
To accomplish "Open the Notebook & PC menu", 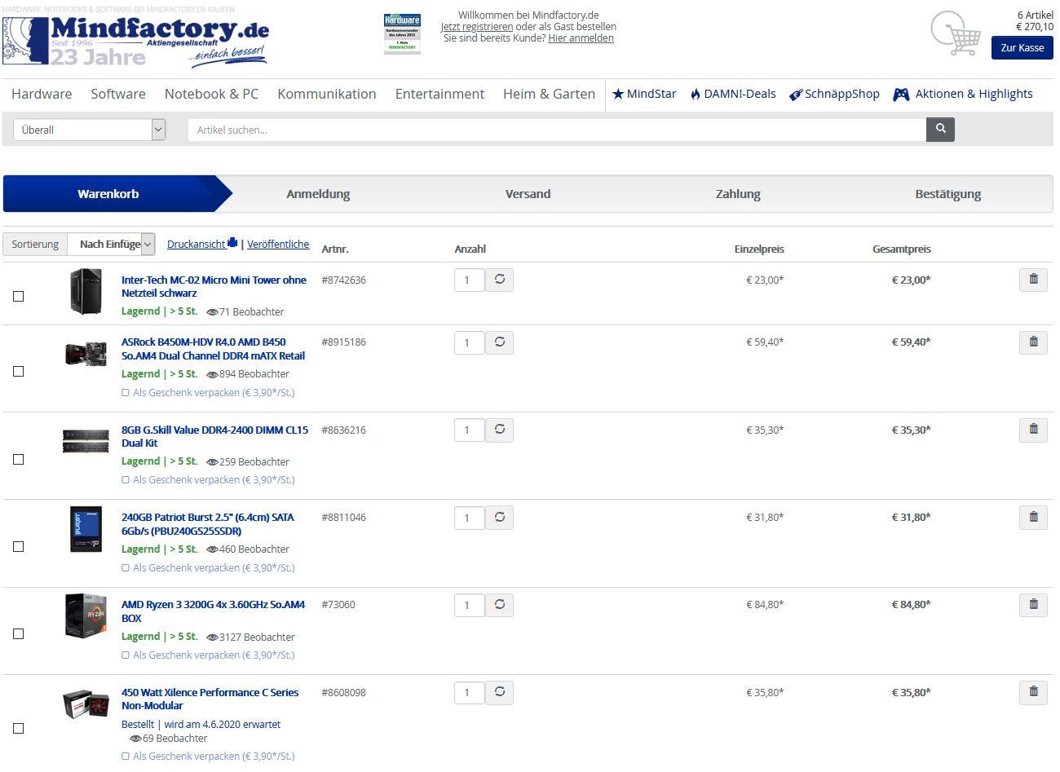I will 211,94.
